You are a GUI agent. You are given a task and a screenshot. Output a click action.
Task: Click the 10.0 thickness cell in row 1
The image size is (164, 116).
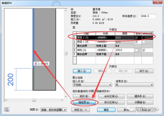tap(125, 38)
